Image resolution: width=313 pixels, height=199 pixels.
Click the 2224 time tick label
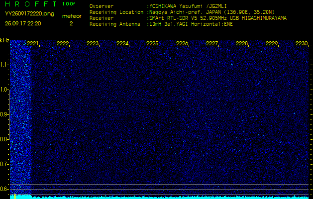tap(122, 44)
